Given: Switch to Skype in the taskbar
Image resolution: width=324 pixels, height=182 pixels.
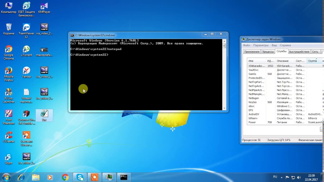Looking at the screenshot, I should point(80,177).
